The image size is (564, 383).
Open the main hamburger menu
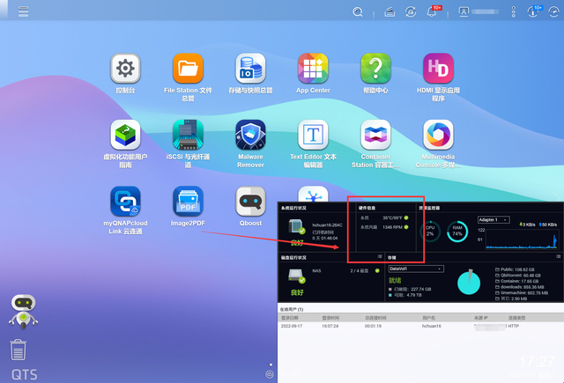coord(24,11)
